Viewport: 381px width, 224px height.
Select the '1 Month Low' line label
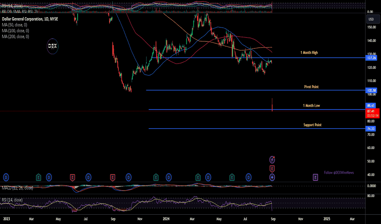(311, 105)
